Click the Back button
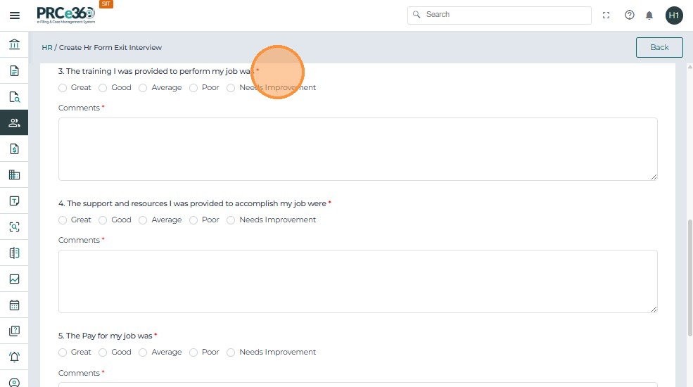 pyautogui.click(x=659, y=47)
